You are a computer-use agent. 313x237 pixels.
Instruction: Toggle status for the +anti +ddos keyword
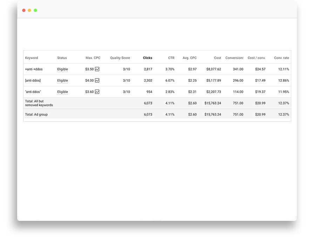pyautogui.click(x=62, y=69)
